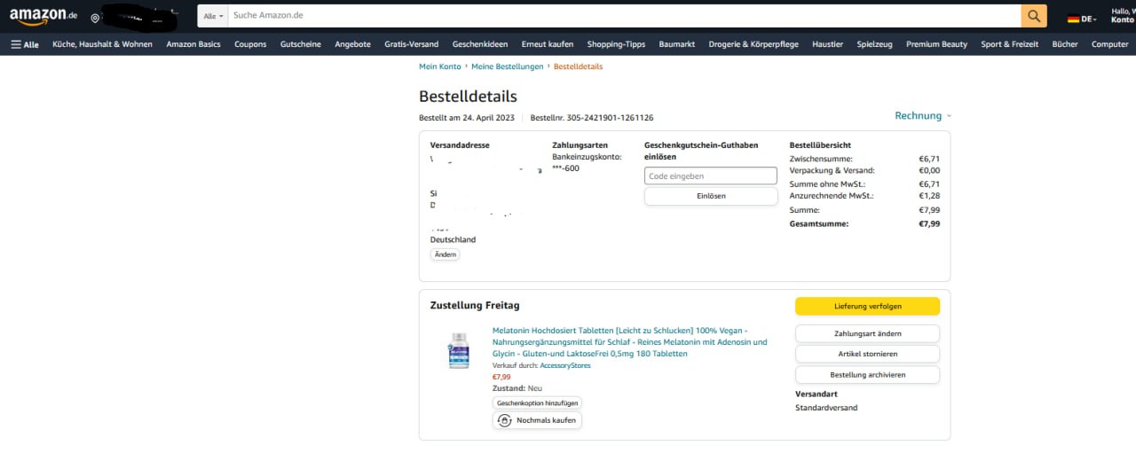The width and height of the screenshot is (1136, 453).
Task: Open the Meine Bestellungen breadcrumb link
Action: (507, 66)
